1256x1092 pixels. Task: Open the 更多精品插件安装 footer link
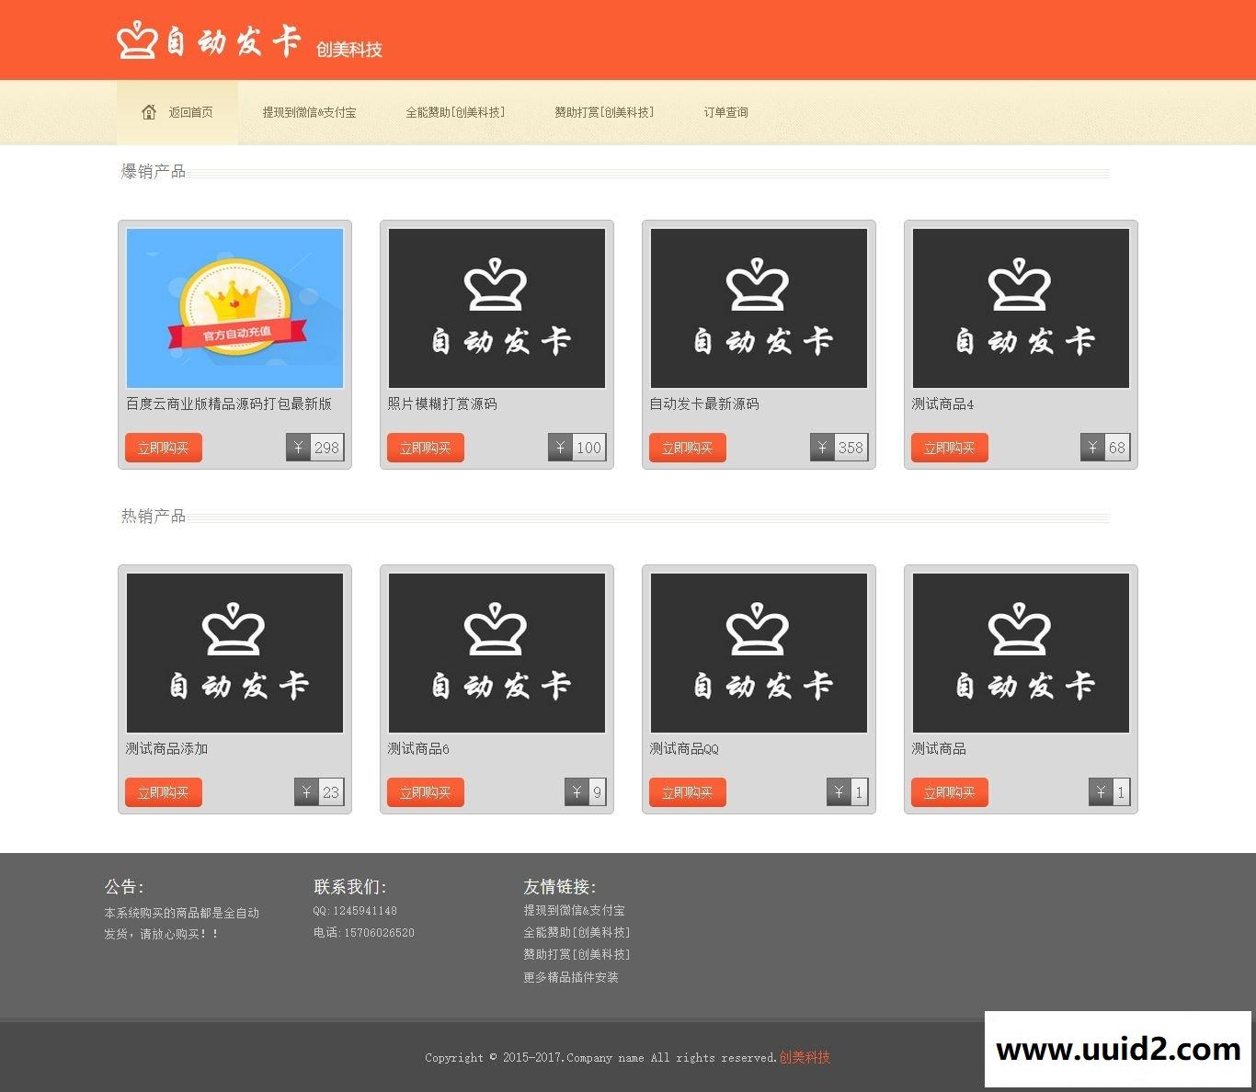pyautogui.click(x=571, y=977)
